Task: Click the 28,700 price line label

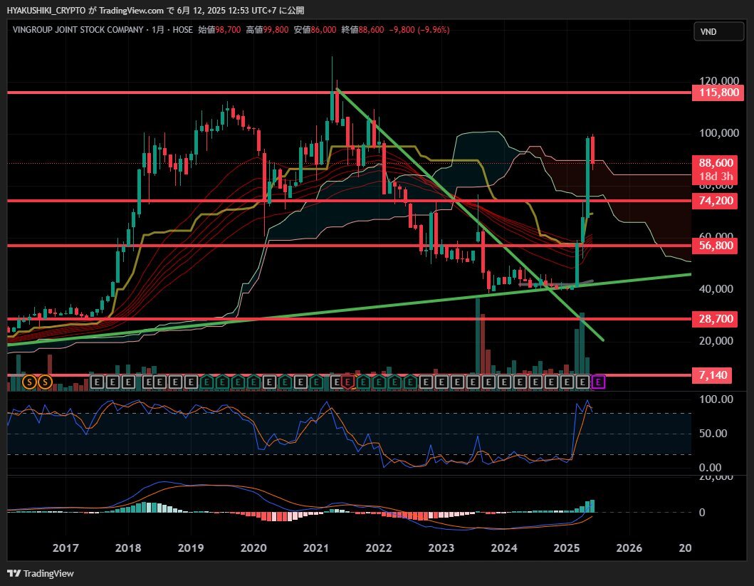Action: coord(715,319)
